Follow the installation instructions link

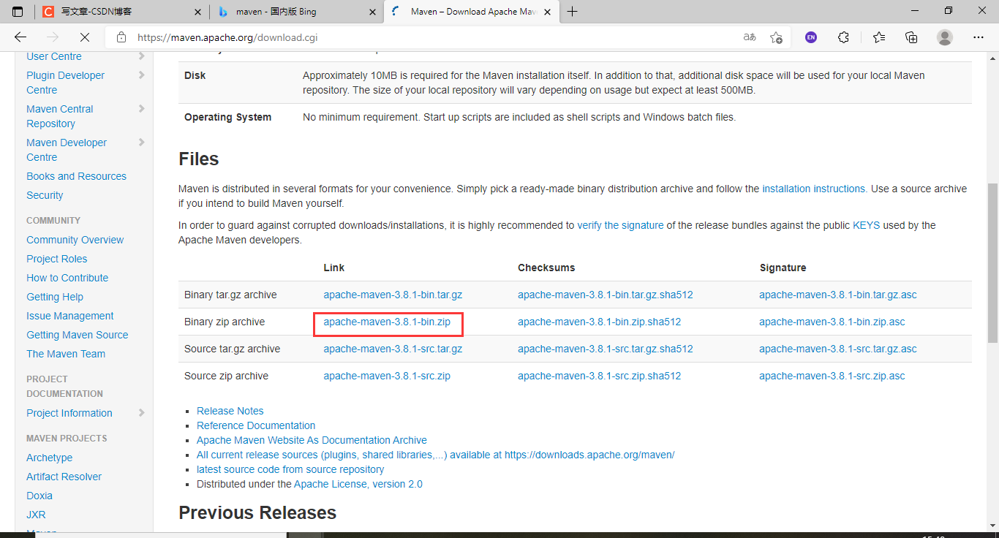(x=815, y=189)
